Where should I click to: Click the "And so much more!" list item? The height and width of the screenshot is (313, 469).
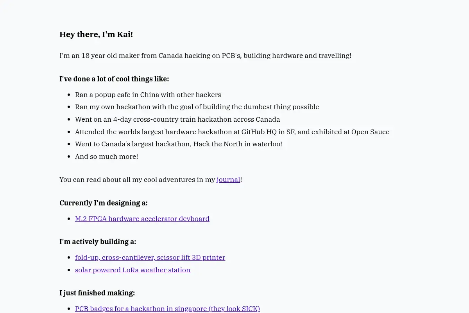coord(106,156)
